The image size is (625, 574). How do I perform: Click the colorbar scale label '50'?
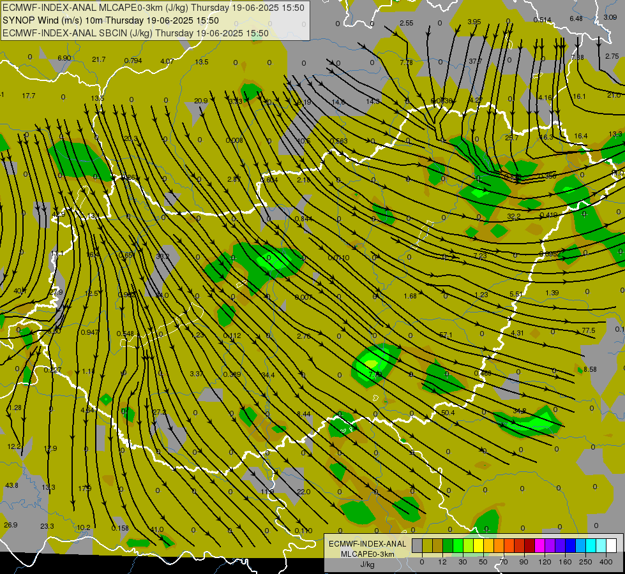click(483, 562)
